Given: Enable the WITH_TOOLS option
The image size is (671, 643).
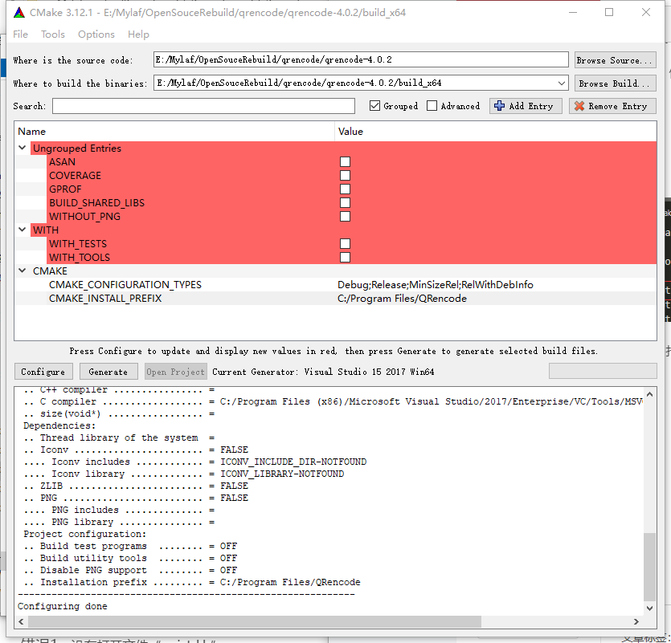Looking at the screenshot, I should pos(345,257).
